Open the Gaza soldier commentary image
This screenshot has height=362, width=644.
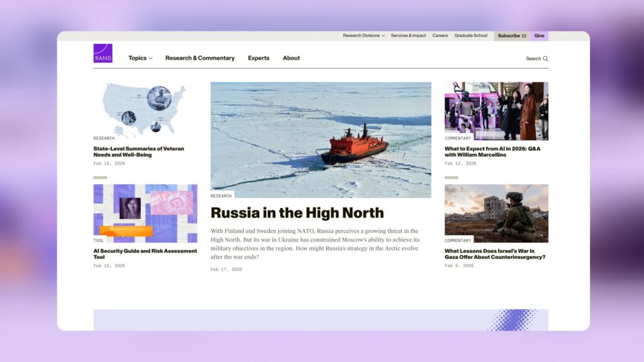click(x=496, y=213)
